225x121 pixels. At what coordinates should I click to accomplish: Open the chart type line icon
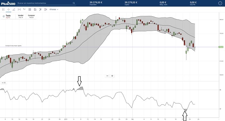coord(24,9)
